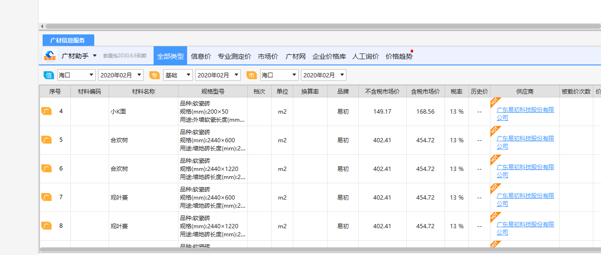Click the bottom horizontal scrollbar of the table
The width and height of the screenshot is (601, 255).
320,249
